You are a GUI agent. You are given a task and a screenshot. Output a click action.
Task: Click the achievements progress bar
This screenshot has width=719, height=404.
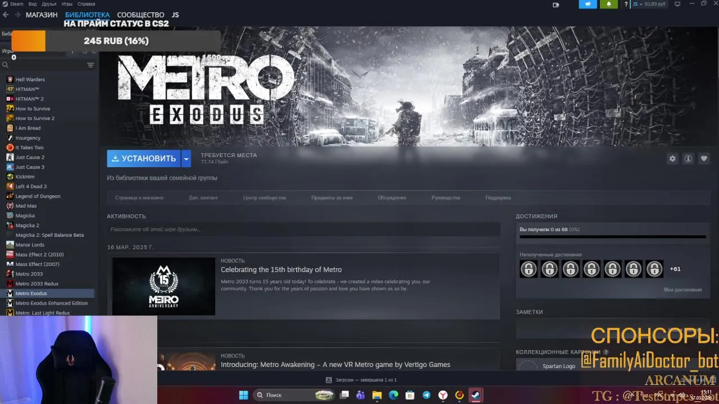[x=613, y=237]
